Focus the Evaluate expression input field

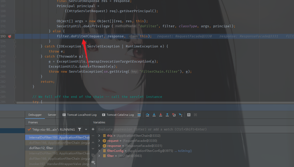pos(195,129)
